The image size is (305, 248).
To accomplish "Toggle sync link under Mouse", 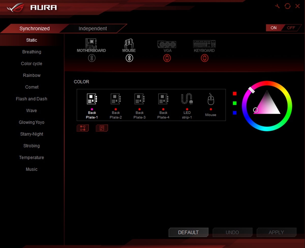I will 129,58.
